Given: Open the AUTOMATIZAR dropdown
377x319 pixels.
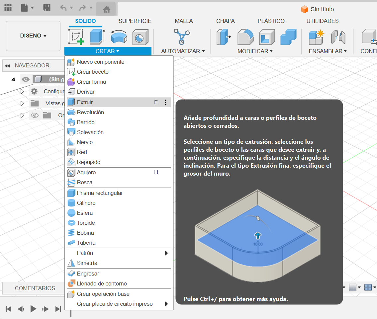Looking at the screenshot, I should (183, 51).
